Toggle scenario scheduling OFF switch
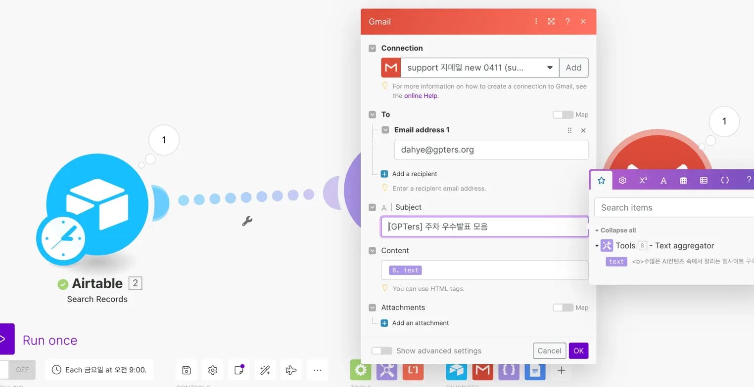Image resolution: width=754 pixels, height=387 pixels. (18, 370)
